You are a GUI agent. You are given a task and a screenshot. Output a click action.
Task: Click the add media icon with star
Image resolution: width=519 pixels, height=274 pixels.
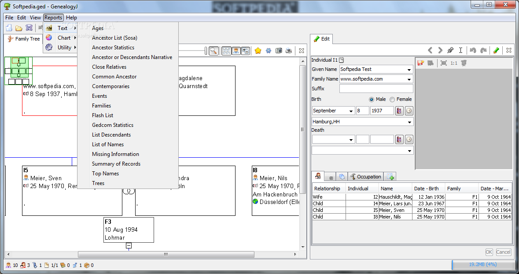pos(421,63)
